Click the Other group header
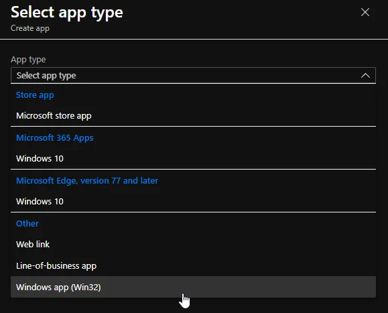 click(27, 223)
